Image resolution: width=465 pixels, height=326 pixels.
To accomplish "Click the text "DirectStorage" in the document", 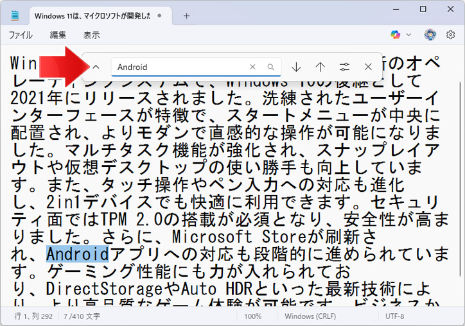I will [104, 289].
